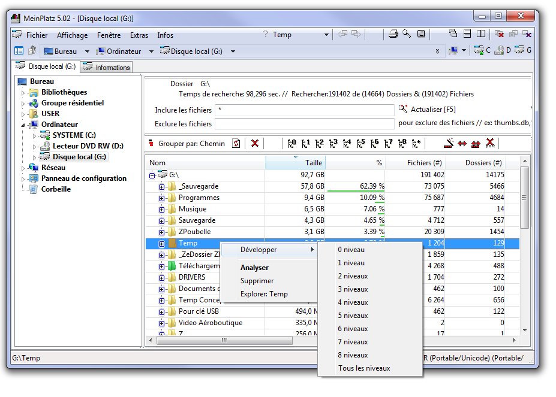Screen dimensions: 556x397
Task: Expand tree to level 7 icon
Action: click(x=388, y=144)
